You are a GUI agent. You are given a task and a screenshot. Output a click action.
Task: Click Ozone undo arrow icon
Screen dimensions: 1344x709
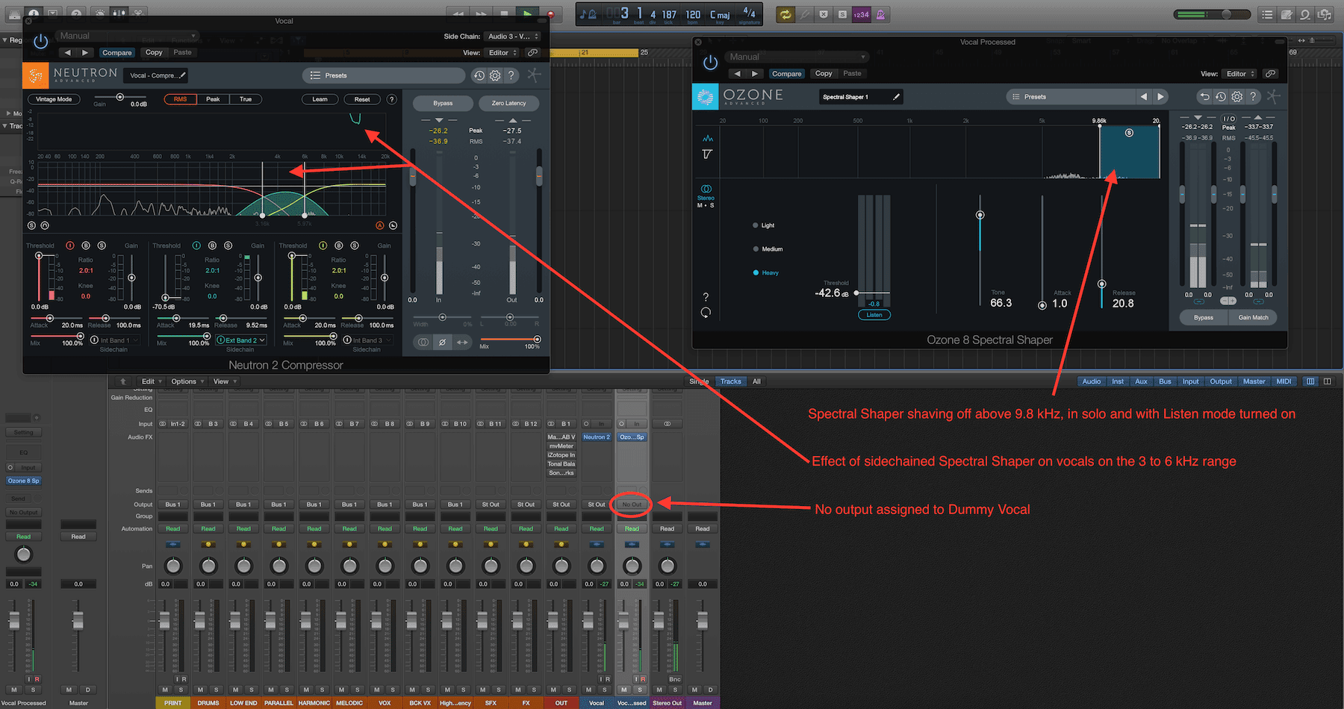pyautogui.click(x=1204, y=96)
